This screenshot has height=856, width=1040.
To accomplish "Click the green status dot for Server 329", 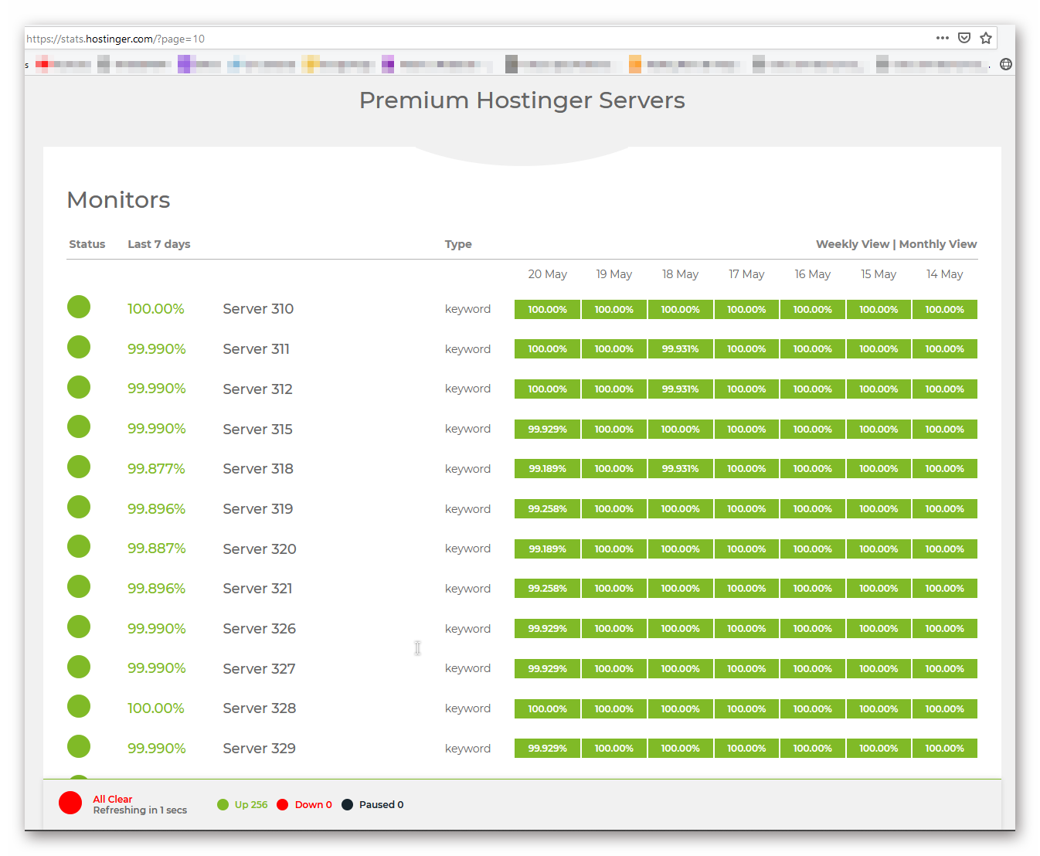I will [79, 746].
